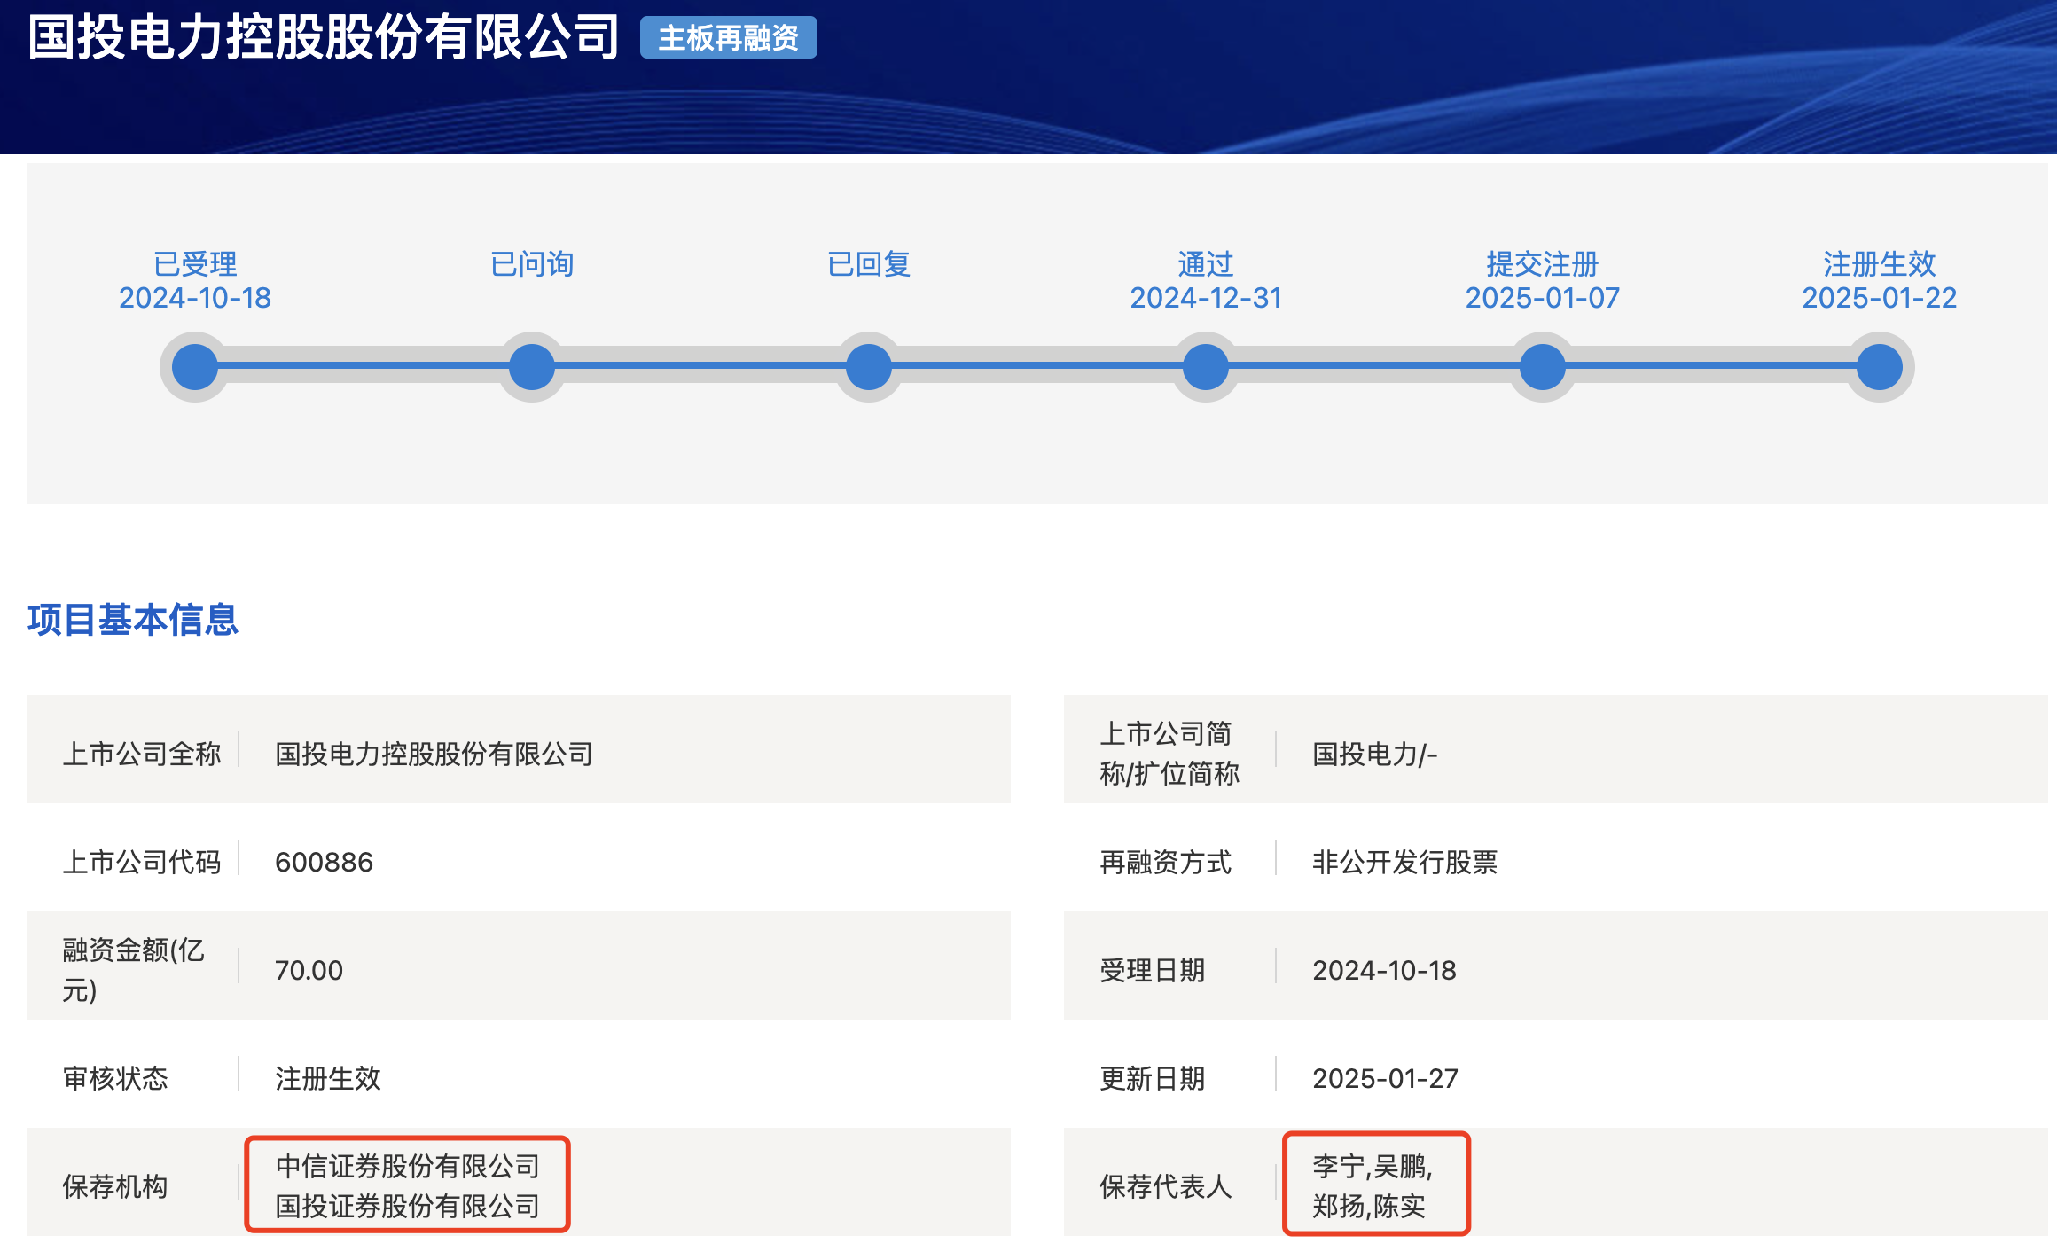Viewport: 2057px width, 1259px height.
Task: Click the 非公开发行股票 financing method value
Action: (x=1404, y=862)
